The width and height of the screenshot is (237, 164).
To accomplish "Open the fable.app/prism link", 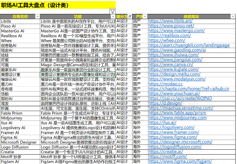I will point(177,113).
